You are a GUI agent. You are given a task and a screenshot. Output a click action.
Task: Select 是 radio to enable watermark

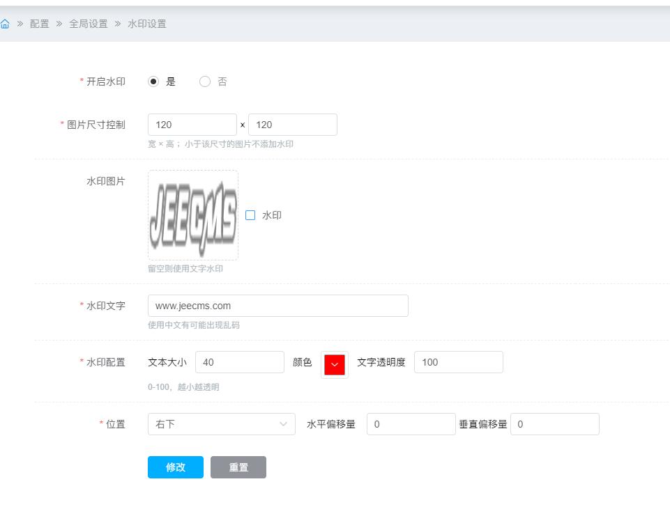point(154,81)
